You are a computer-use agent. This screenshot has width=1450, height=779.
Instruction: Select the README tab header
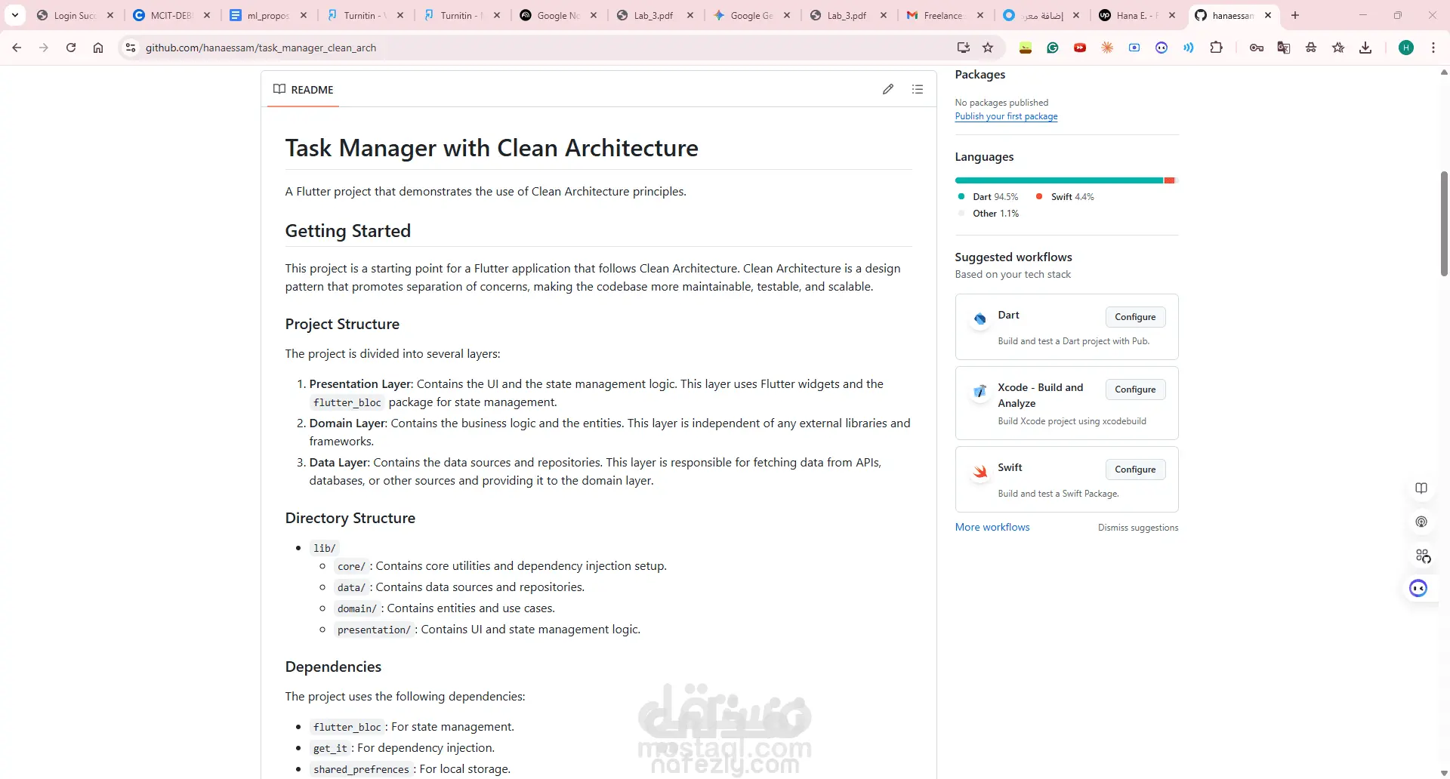(303, 89)
